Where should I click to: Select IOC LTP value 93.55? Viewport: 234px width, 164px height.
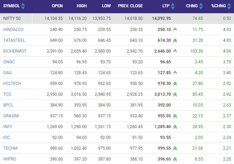[x=166, y=138]
